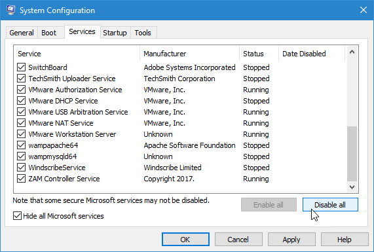
Task: Click Apache Software Foundation manufacturer cell
Action: pos(190,145)
